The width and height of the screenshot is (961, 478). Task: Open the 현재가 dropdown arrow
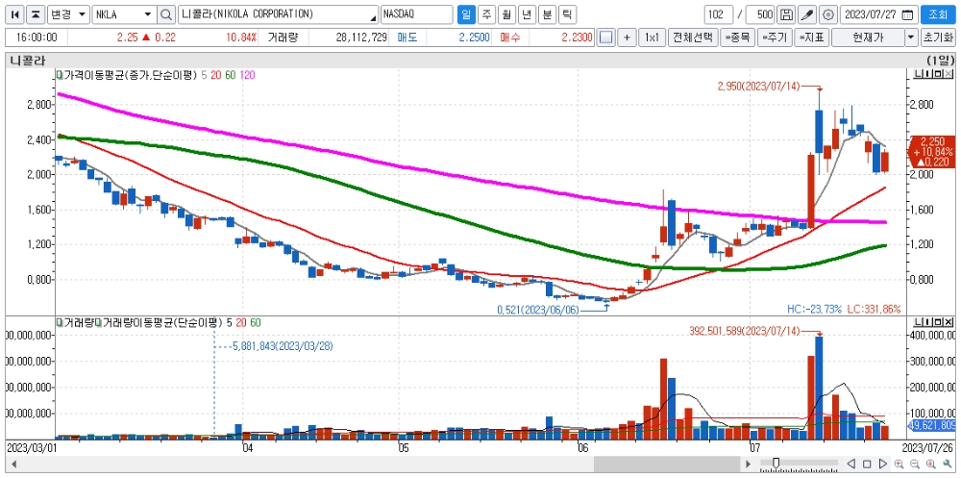[x=911, y=38]
